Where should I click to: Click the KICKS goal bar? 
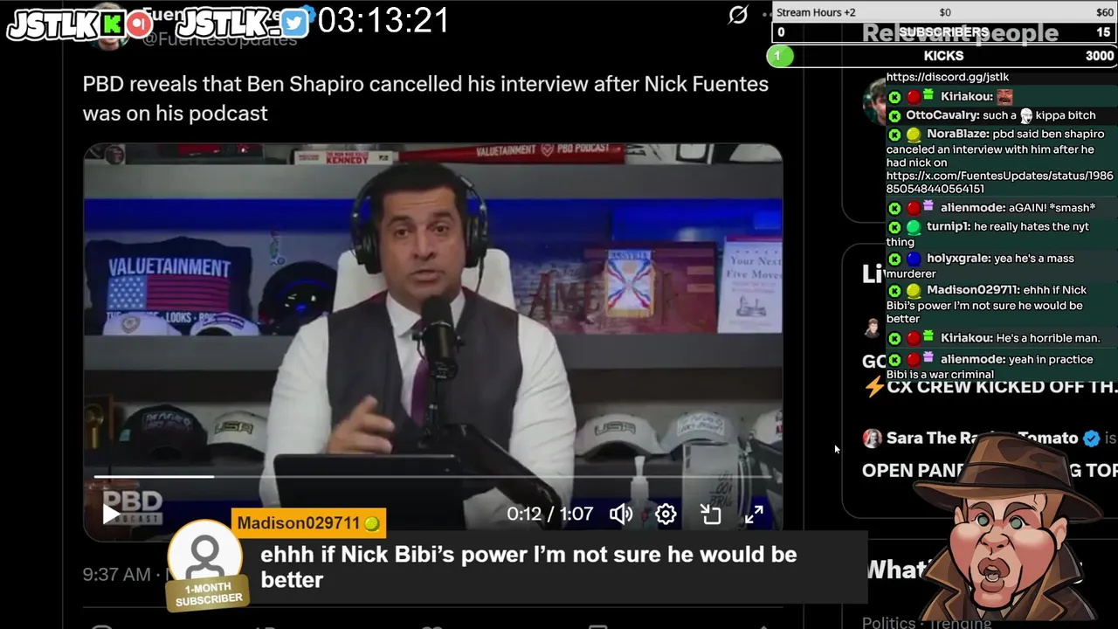pos(945,56)
